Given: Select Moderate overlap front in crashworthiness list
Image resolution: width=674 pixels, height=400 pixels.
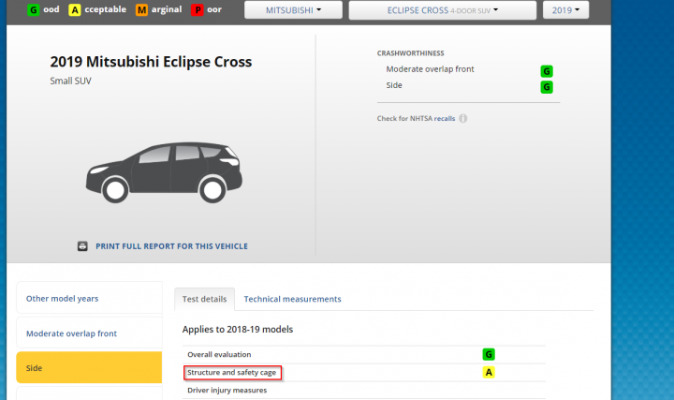Looking at the screenshot, I should pos(430,69).
